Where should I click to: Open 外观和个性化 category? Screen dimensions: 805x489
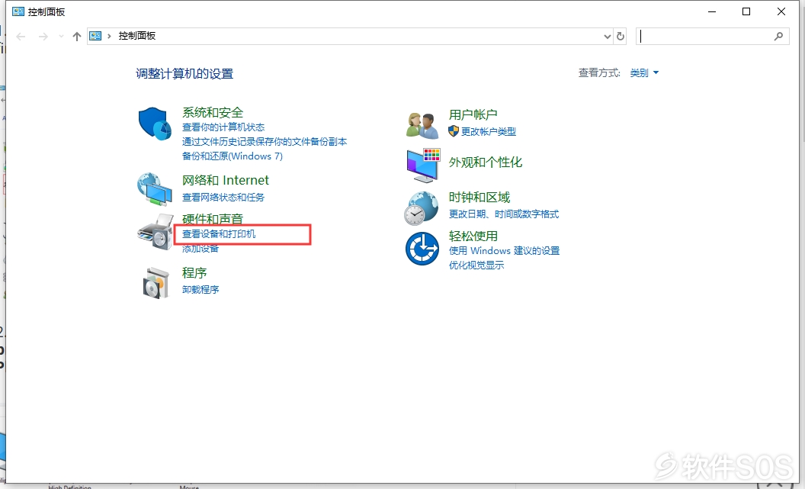(x=486, y=162)
